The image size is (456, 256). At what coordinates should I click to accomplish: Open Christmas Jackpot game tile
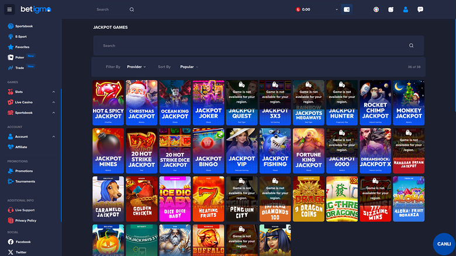tap(141, 103)
